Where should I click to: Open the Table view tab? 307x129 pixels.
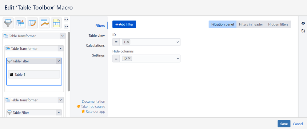coord(97,36)
